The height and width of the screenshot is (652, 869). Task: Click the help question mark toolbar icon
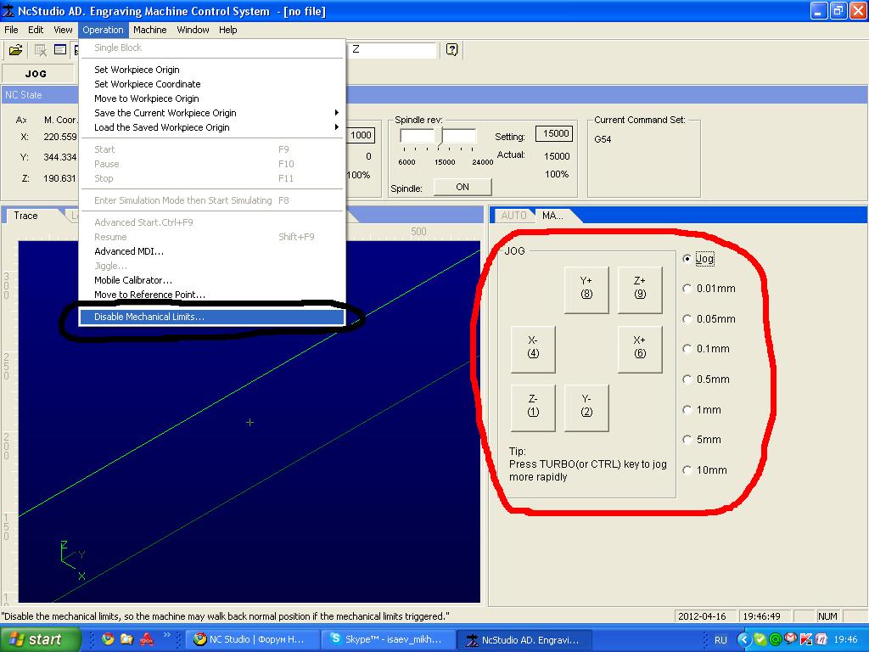click(452, 50)
